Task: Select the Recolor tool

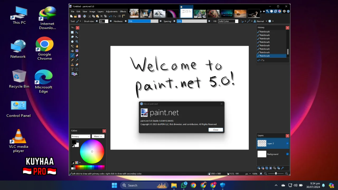Action: (x=77, y=65)
